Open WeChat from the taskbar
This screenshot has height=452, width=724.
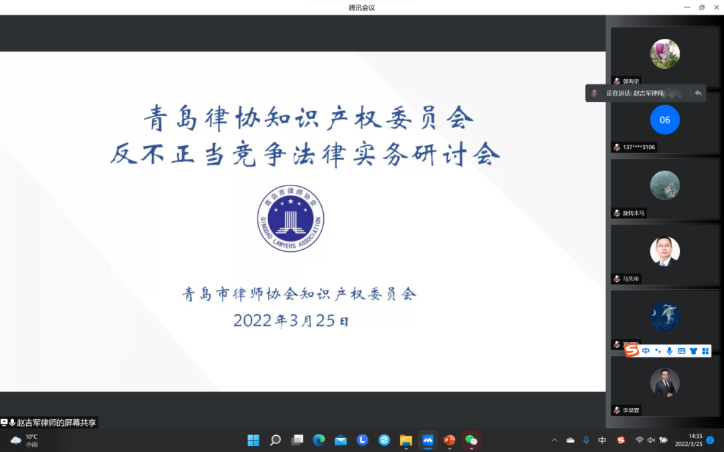[x=471, y=440]
